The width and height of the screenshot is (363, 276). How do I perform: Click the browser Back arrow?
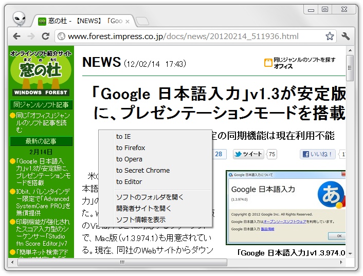point(17,36)
